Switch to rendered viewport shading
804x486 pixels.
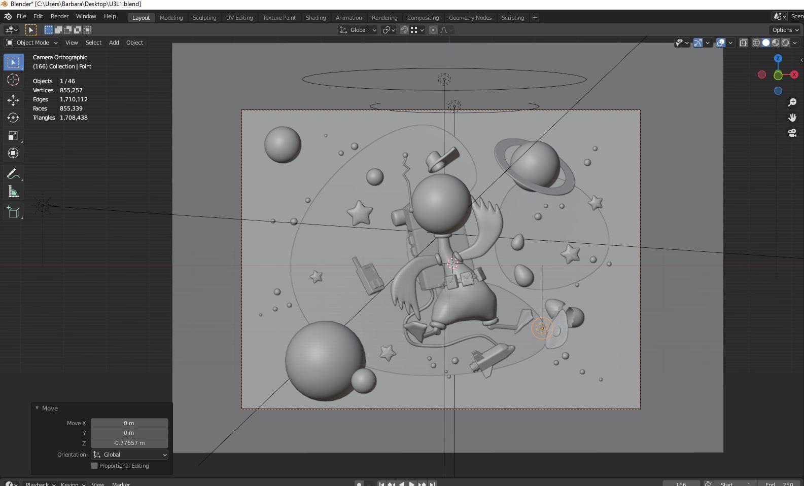tap(785, 43)
